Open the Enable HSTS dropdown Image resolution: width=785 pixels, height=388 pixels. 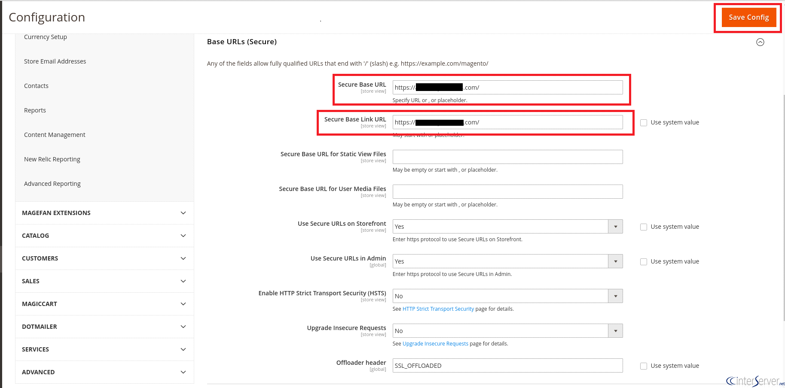(x=615, y=296)
